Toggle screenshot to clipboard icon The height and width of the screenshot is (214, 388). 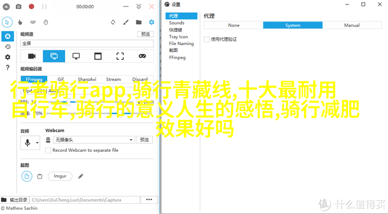(x=39, y=176)
